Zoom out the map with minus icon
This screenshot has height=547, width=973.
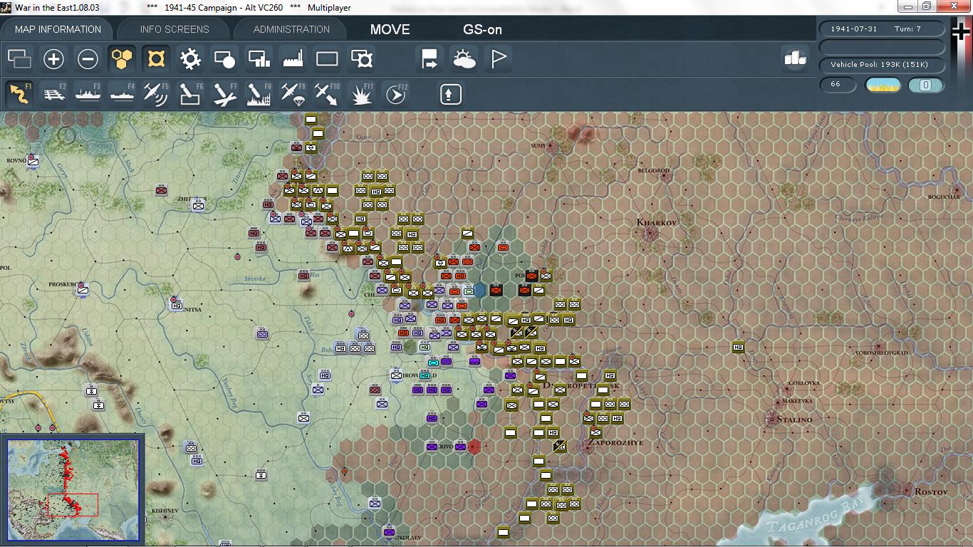pos(88,59)
